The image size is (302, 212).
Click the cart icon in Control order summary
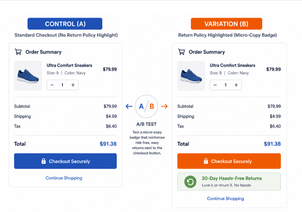coord(18,52)
